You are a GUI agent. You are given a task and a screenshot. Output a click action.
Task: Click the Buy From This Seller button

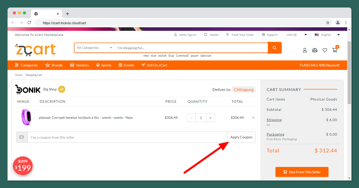302,172
